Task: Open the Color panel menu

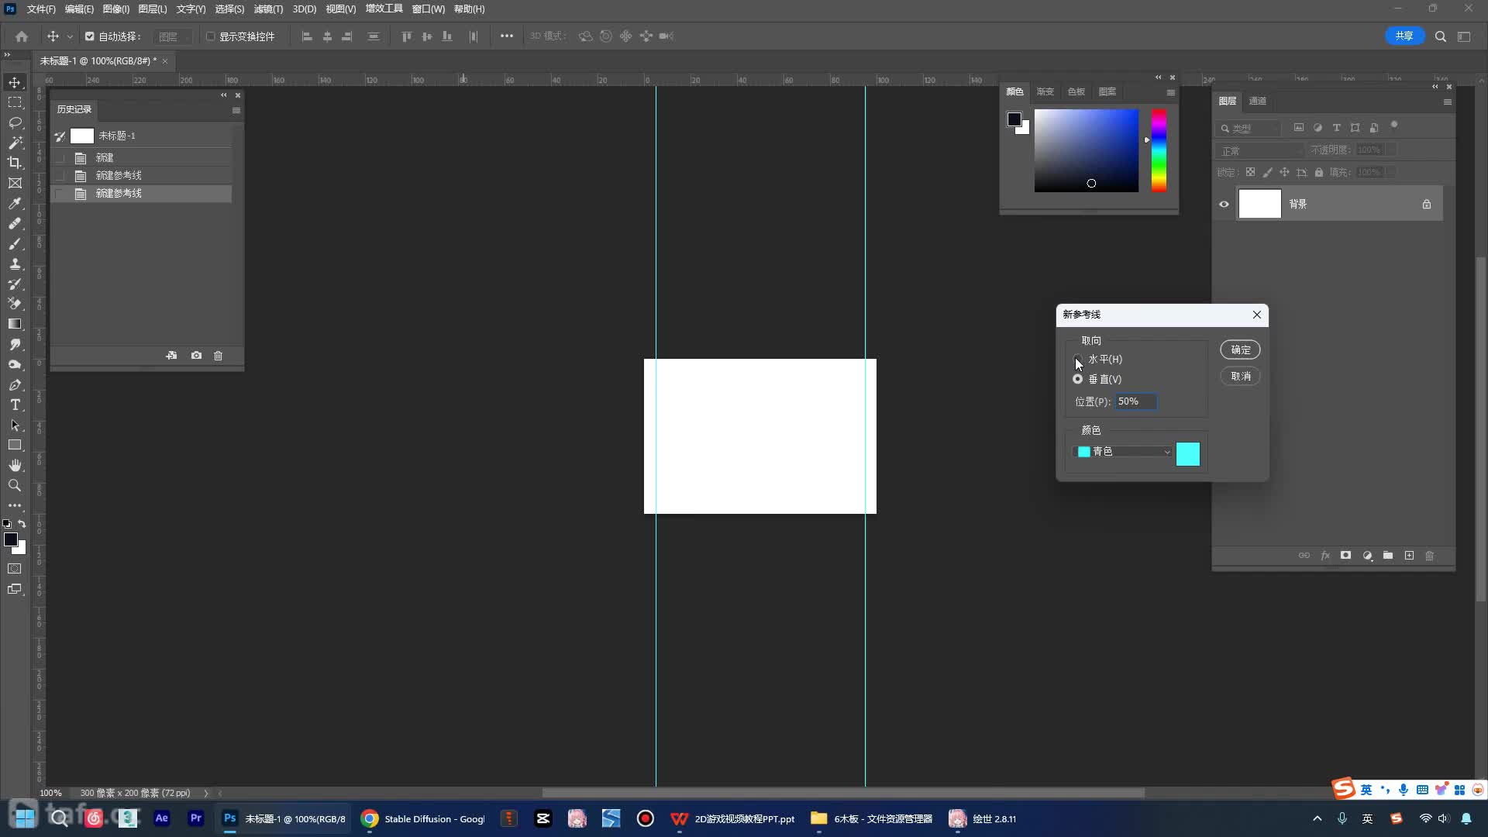Action: pos(1170,92)
